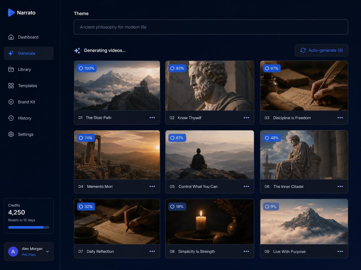This screenshot has width=361, height=270.
Task: Open more options for Know Thyself
Action: click(246, 118)
